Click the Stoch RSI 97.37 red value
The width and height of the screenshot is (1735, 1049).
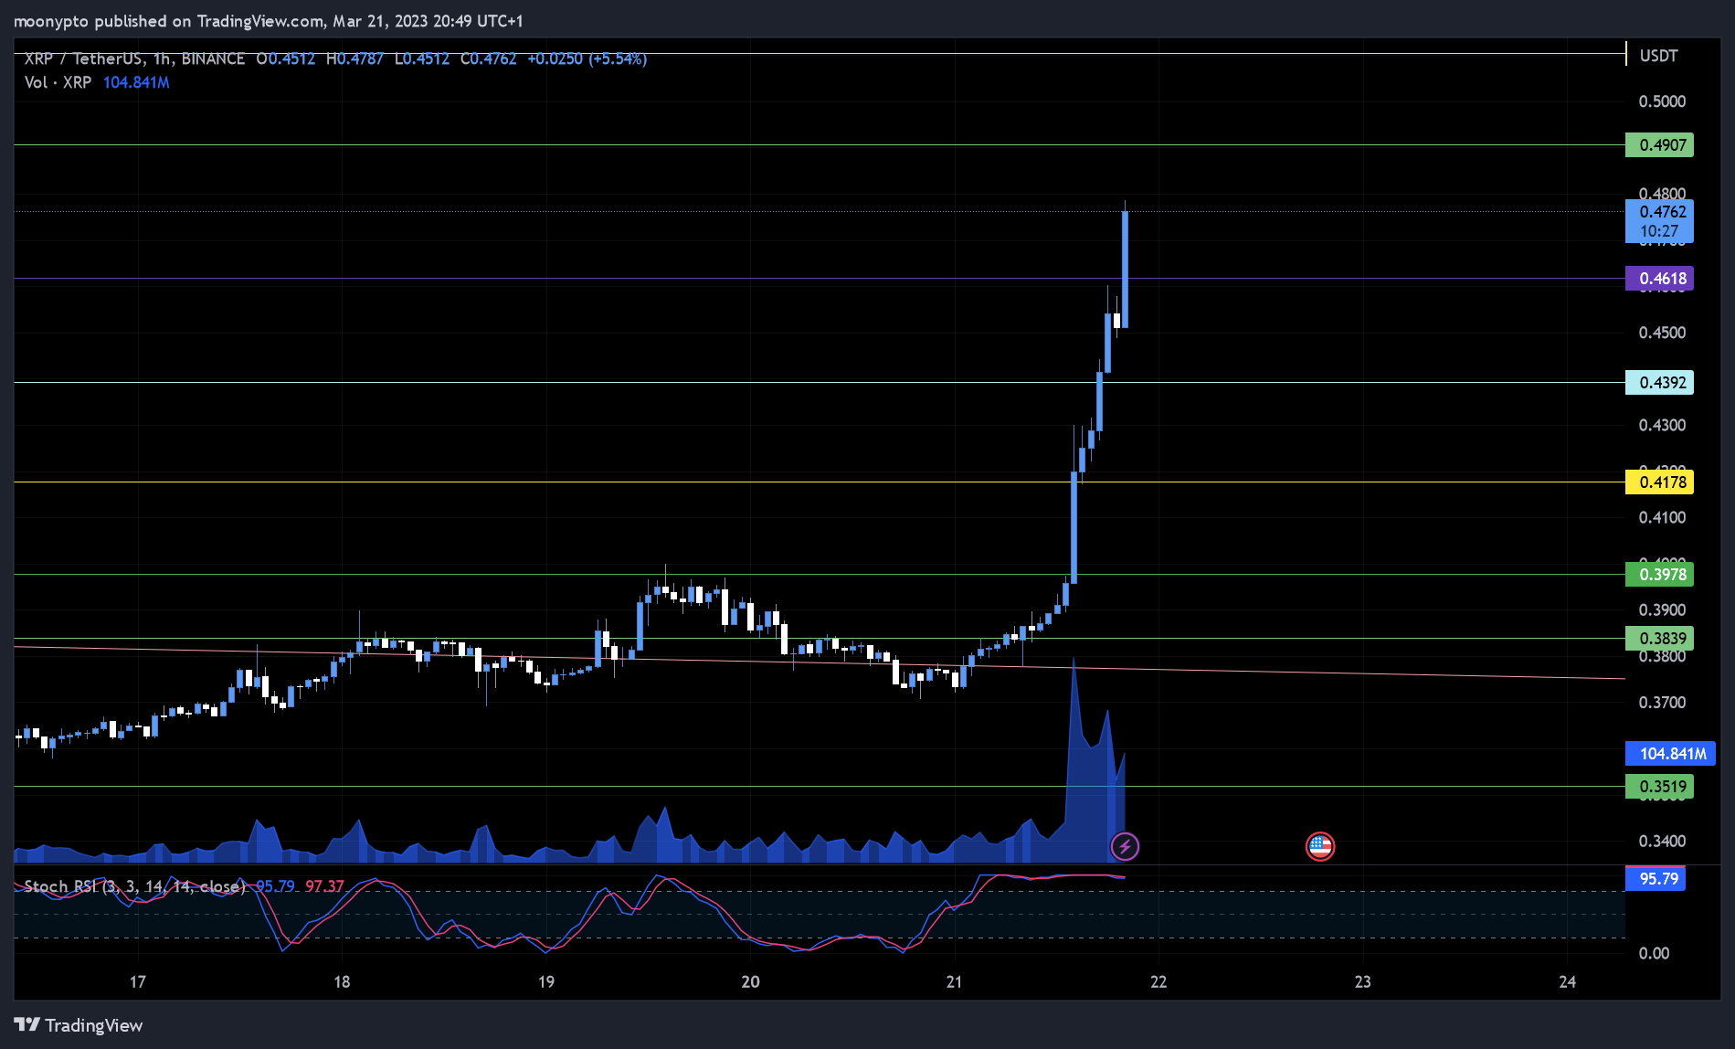(324, 886)
